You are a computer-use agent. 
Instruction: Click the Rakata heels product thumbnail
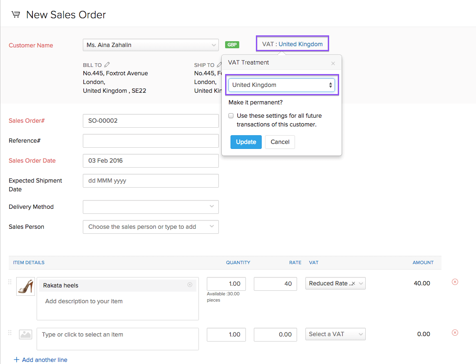[x=25, y=286]
